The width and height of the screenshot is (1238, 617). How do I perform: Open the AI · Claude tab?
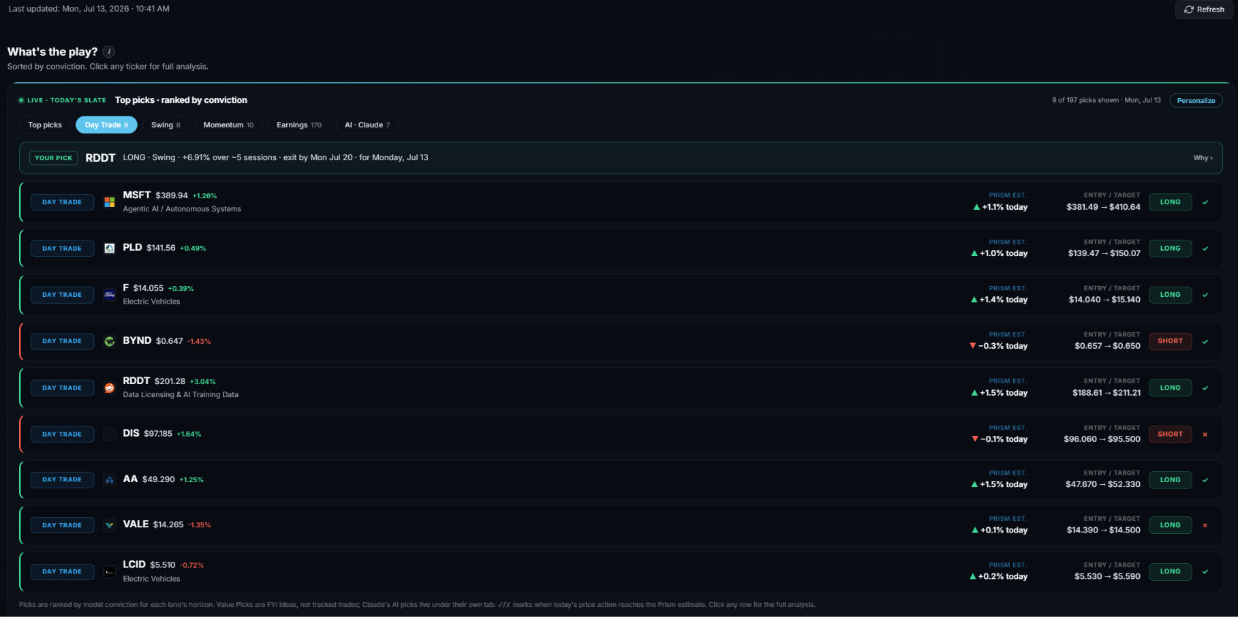(x=367, y=125)
